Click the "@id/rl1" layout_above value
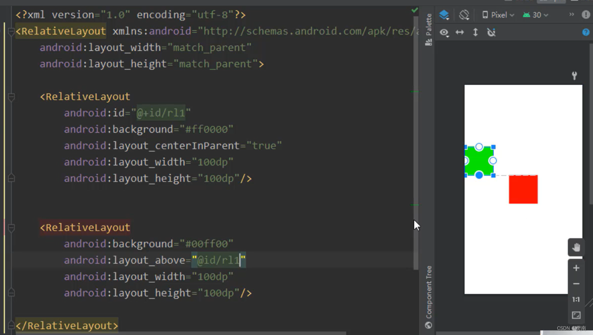The image size is (593, 335). pyautogui.click(x=219, y=260)
